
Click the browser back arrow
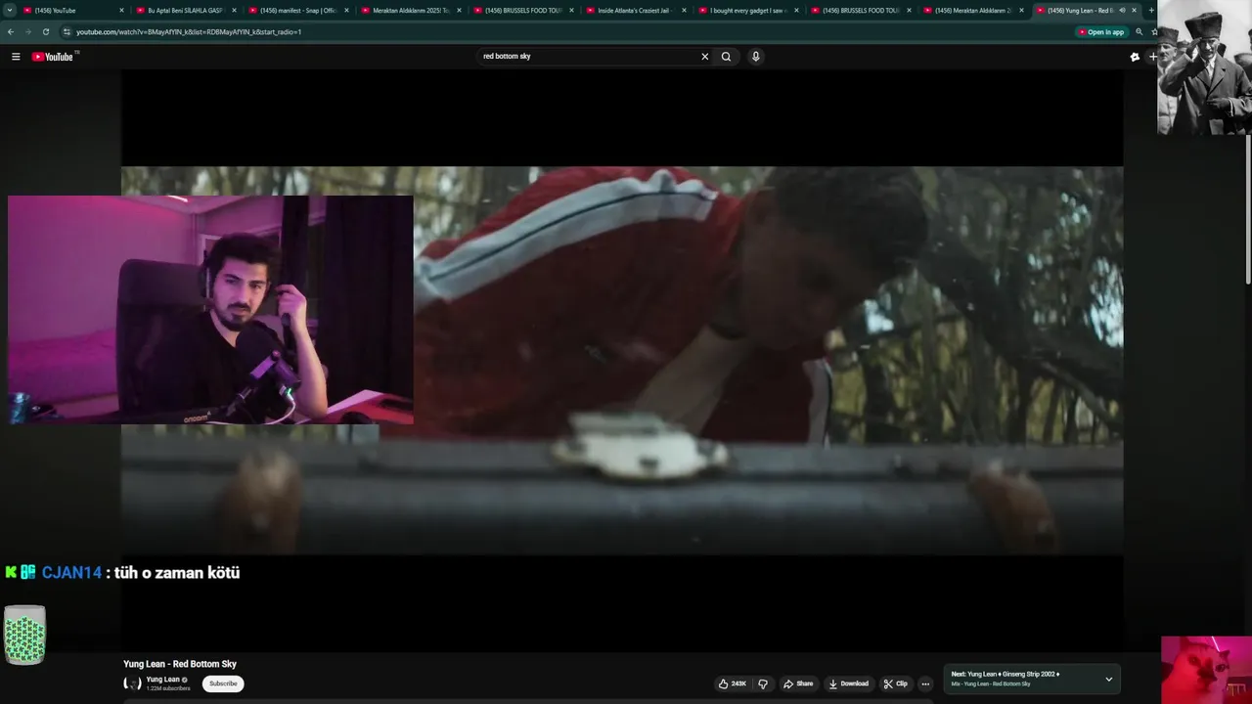(x=11, y=31)
